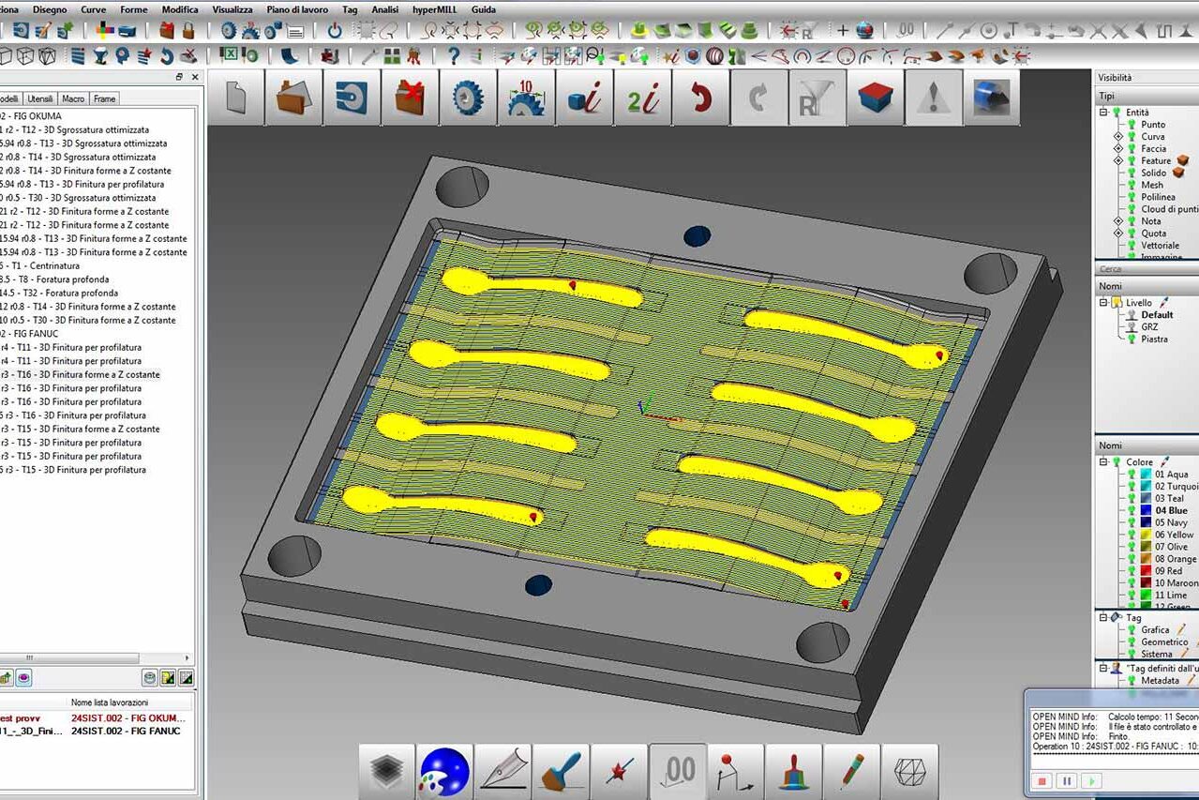Switch to the Utensili tab
The width and height of the screenshot is (1199, 800).
coord(40,98)
